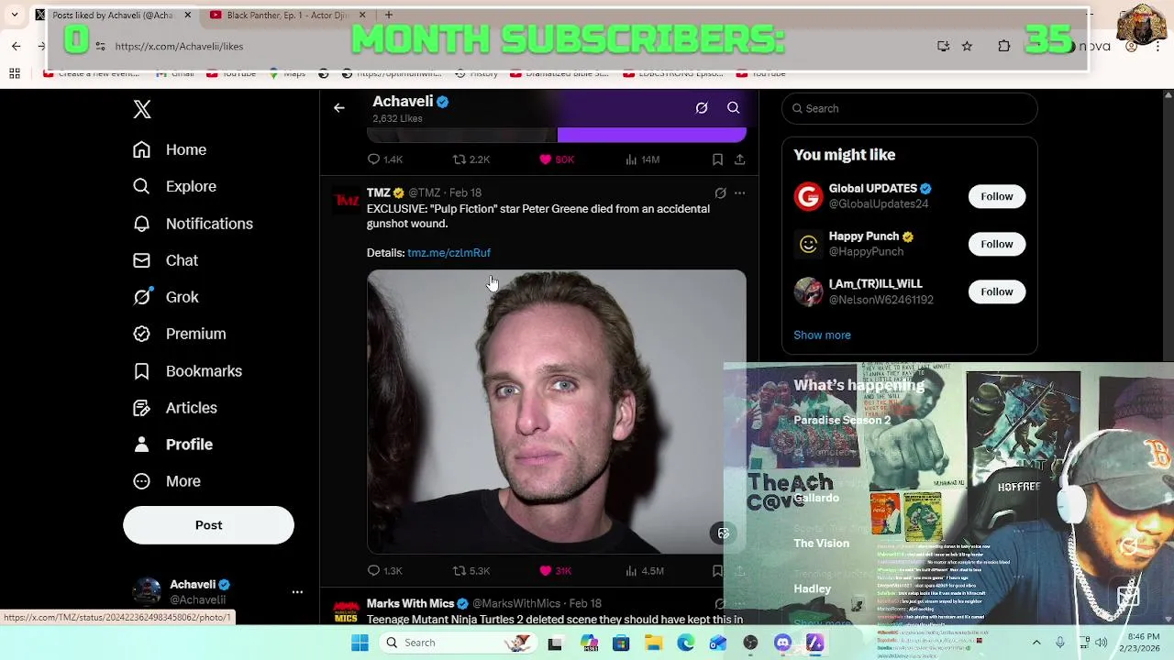Toggle the bookmark on the 50K-likes post
This screenshot has width=1174, height=660.
click(717, 159)
